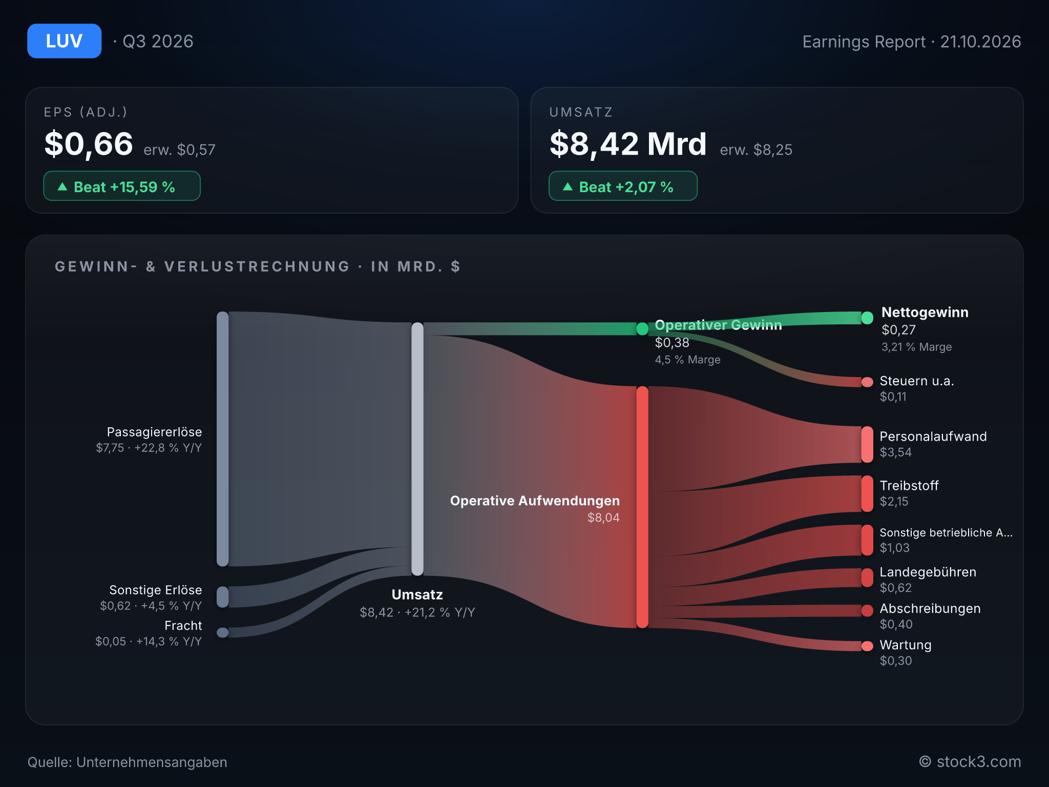Click the revenue value $8,42 Mrd

pyautogui.click(x=628, y=144)
